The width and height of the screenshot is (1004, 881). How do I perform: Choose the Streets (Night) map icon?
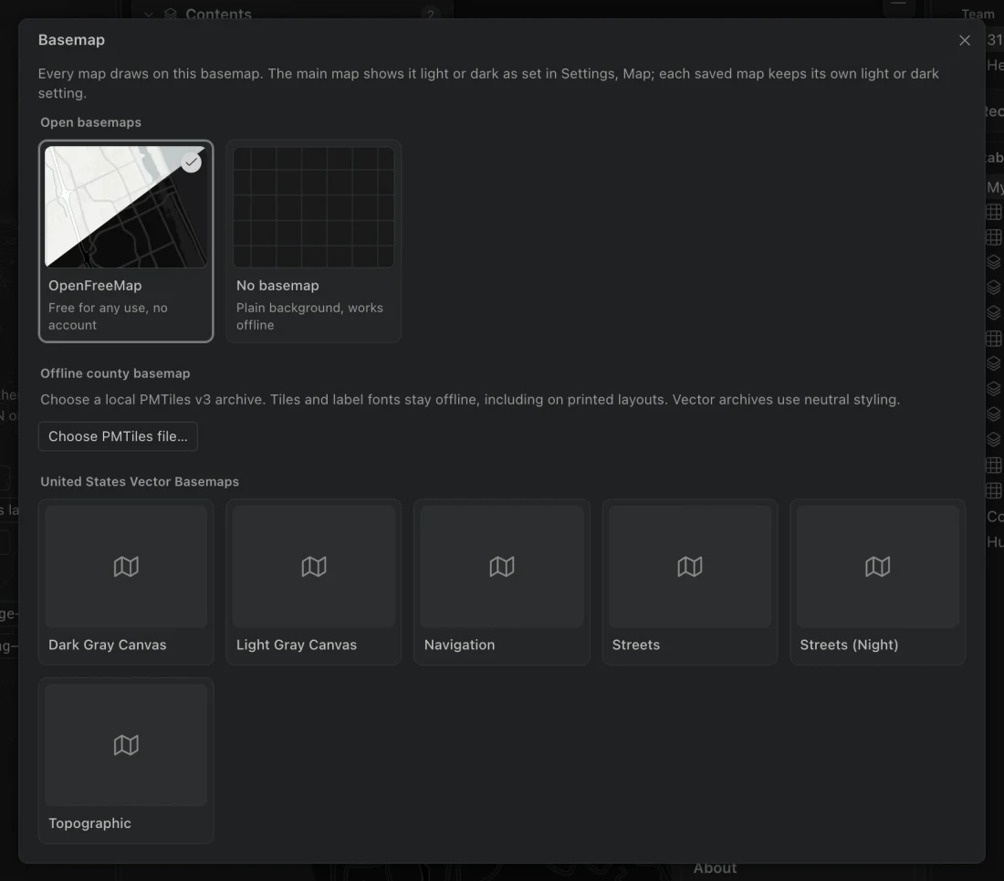(878, 567)
